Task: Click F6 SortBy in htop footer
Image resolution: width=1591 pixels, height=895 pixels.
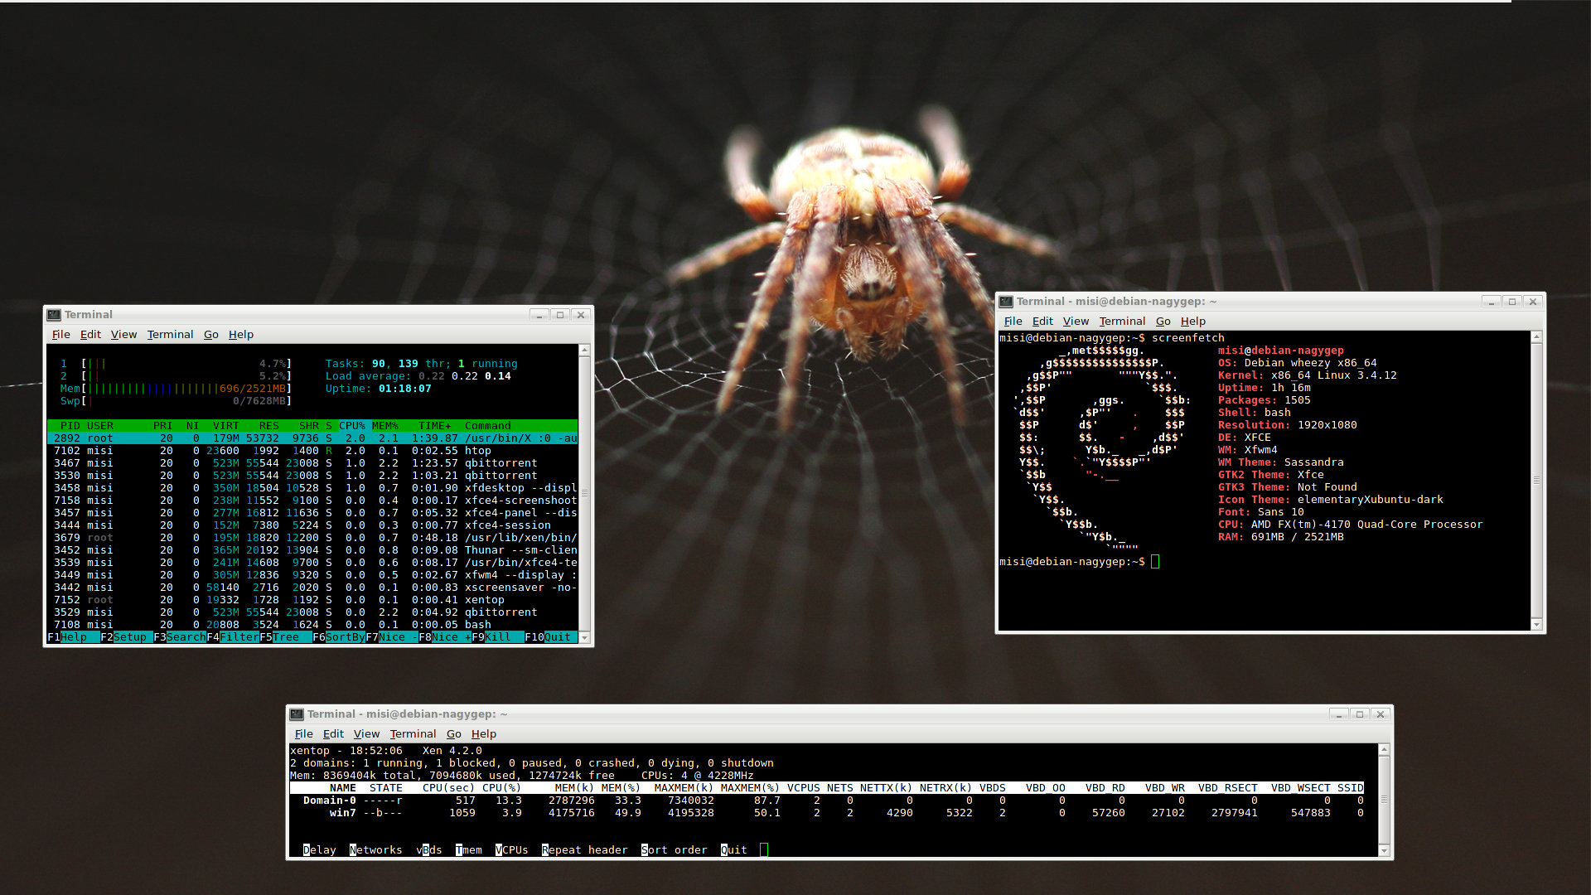Action: [338, 637]
